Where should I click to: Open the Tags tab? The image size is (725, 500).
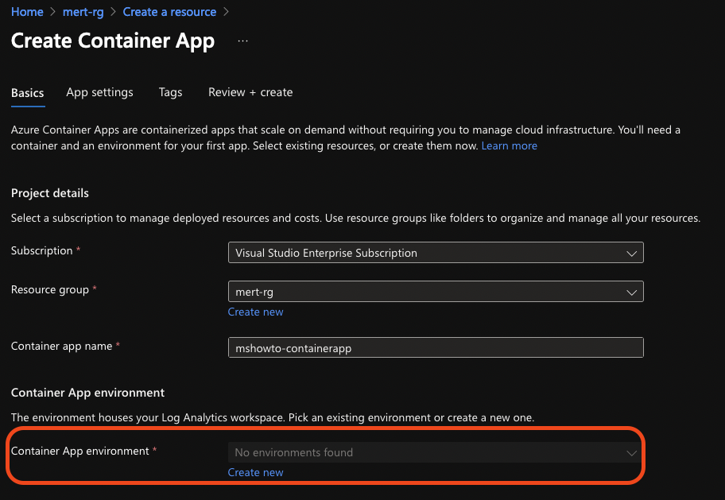[x=170, y=92]
